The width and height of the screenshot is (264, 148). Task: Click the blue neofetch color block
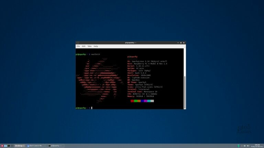tap(142, 101)
